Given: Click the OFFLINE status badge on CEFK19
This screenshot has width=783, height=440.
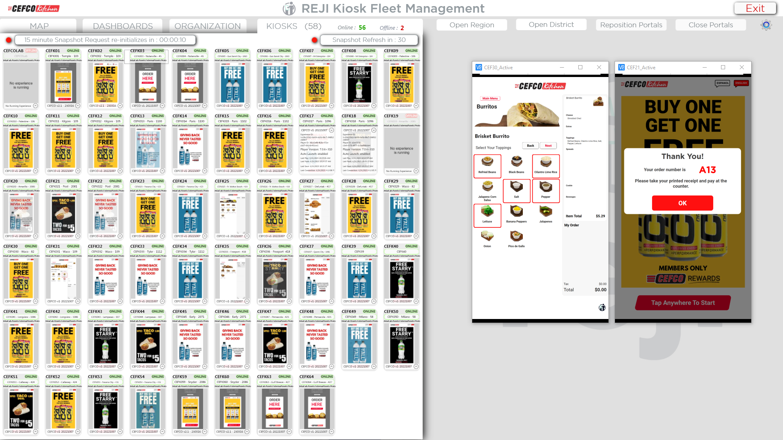Looking at the screenshot, I should [x=411, y=116].
